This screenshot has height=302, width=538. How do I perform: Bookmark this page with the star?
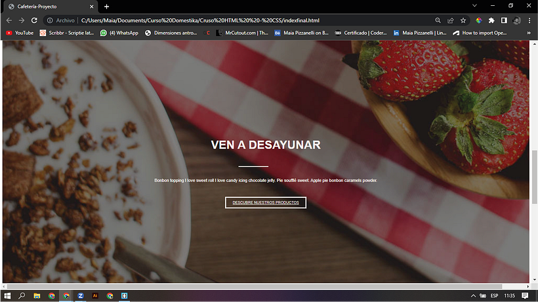(463, 20)
